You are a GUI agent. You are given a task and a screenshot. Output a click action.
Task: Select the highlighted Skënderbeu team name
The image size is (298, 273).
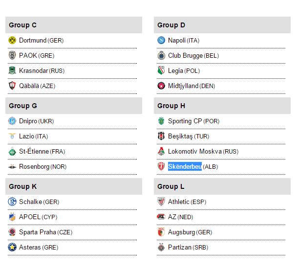click(185, 166)
